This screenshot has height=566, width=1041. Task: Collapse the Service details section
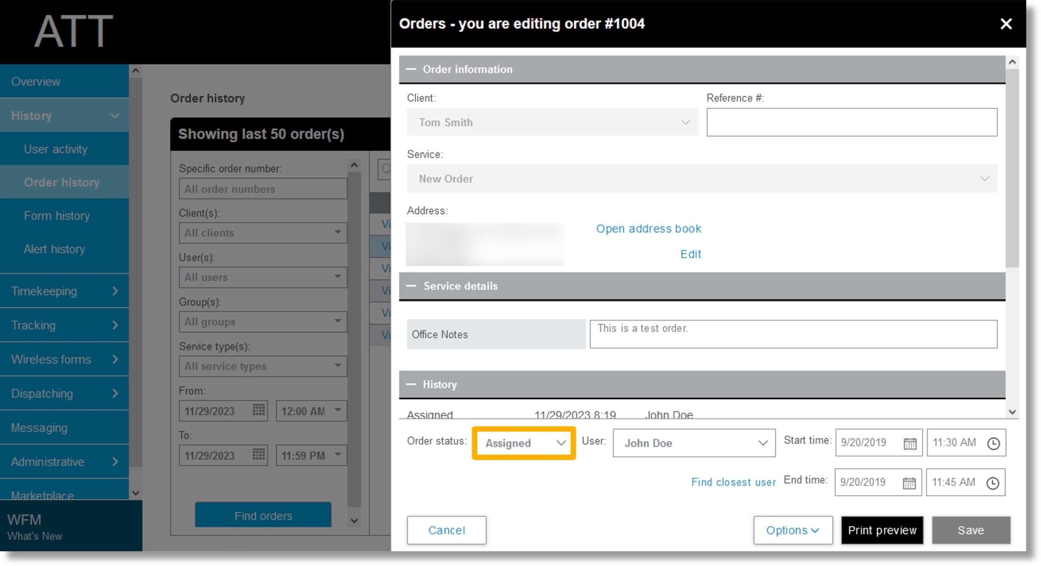point(413,286)
